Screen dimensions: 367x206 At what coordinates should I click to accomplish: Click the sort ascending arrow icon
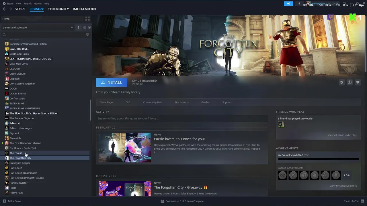(78, 27)
